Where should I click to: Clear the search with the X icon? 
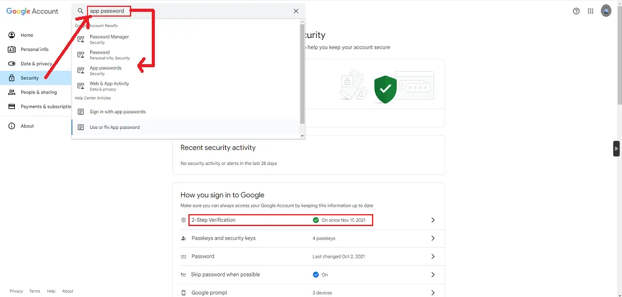(296, 11)
